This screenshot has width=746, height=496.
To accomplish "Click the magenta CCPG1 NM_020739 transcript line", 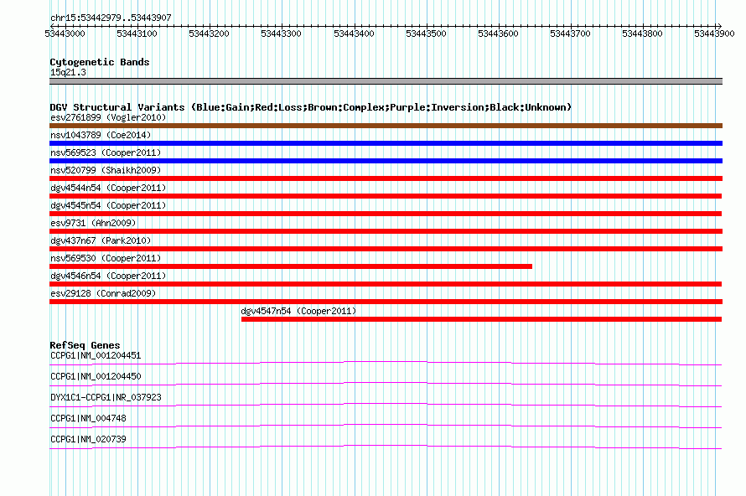I will (x=386, y=447).
